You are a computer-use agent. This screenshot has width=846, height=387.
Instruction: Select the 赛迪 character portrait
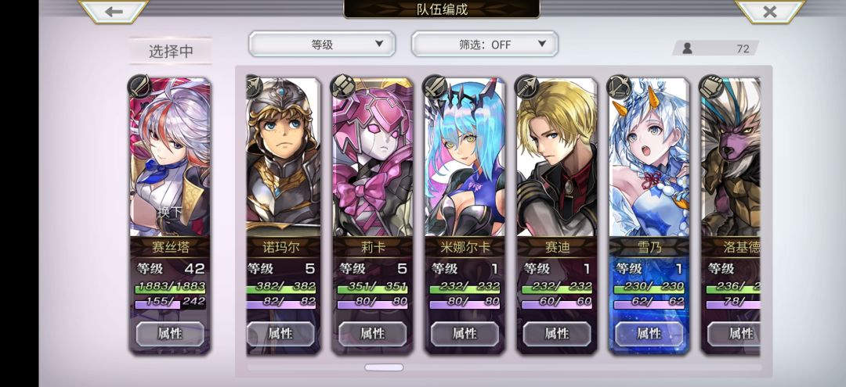[557, 157]
